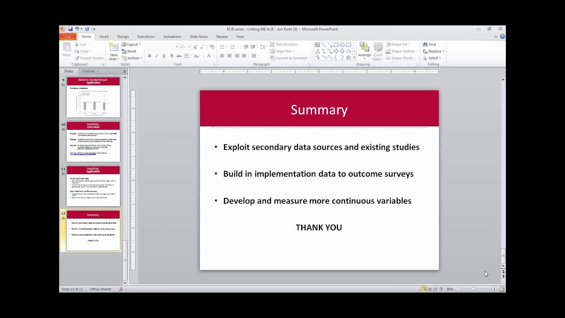The image size is (565, 318).
Task: Decrease list indent level
Action: tap(246, 47)
